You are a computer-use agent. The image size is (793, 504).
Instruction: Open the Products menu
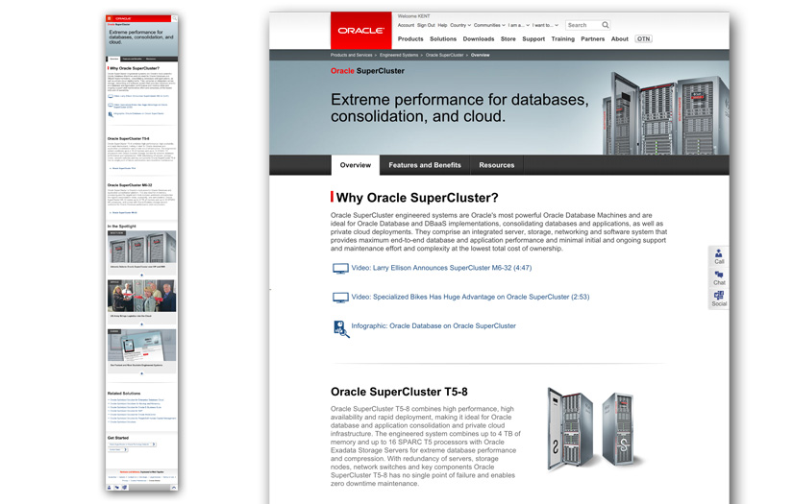[410, 39]
